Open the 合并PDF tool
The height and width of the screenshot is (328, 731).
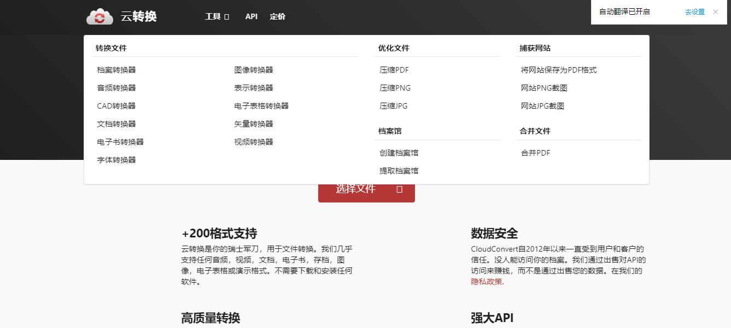click(x=534, y=153)
